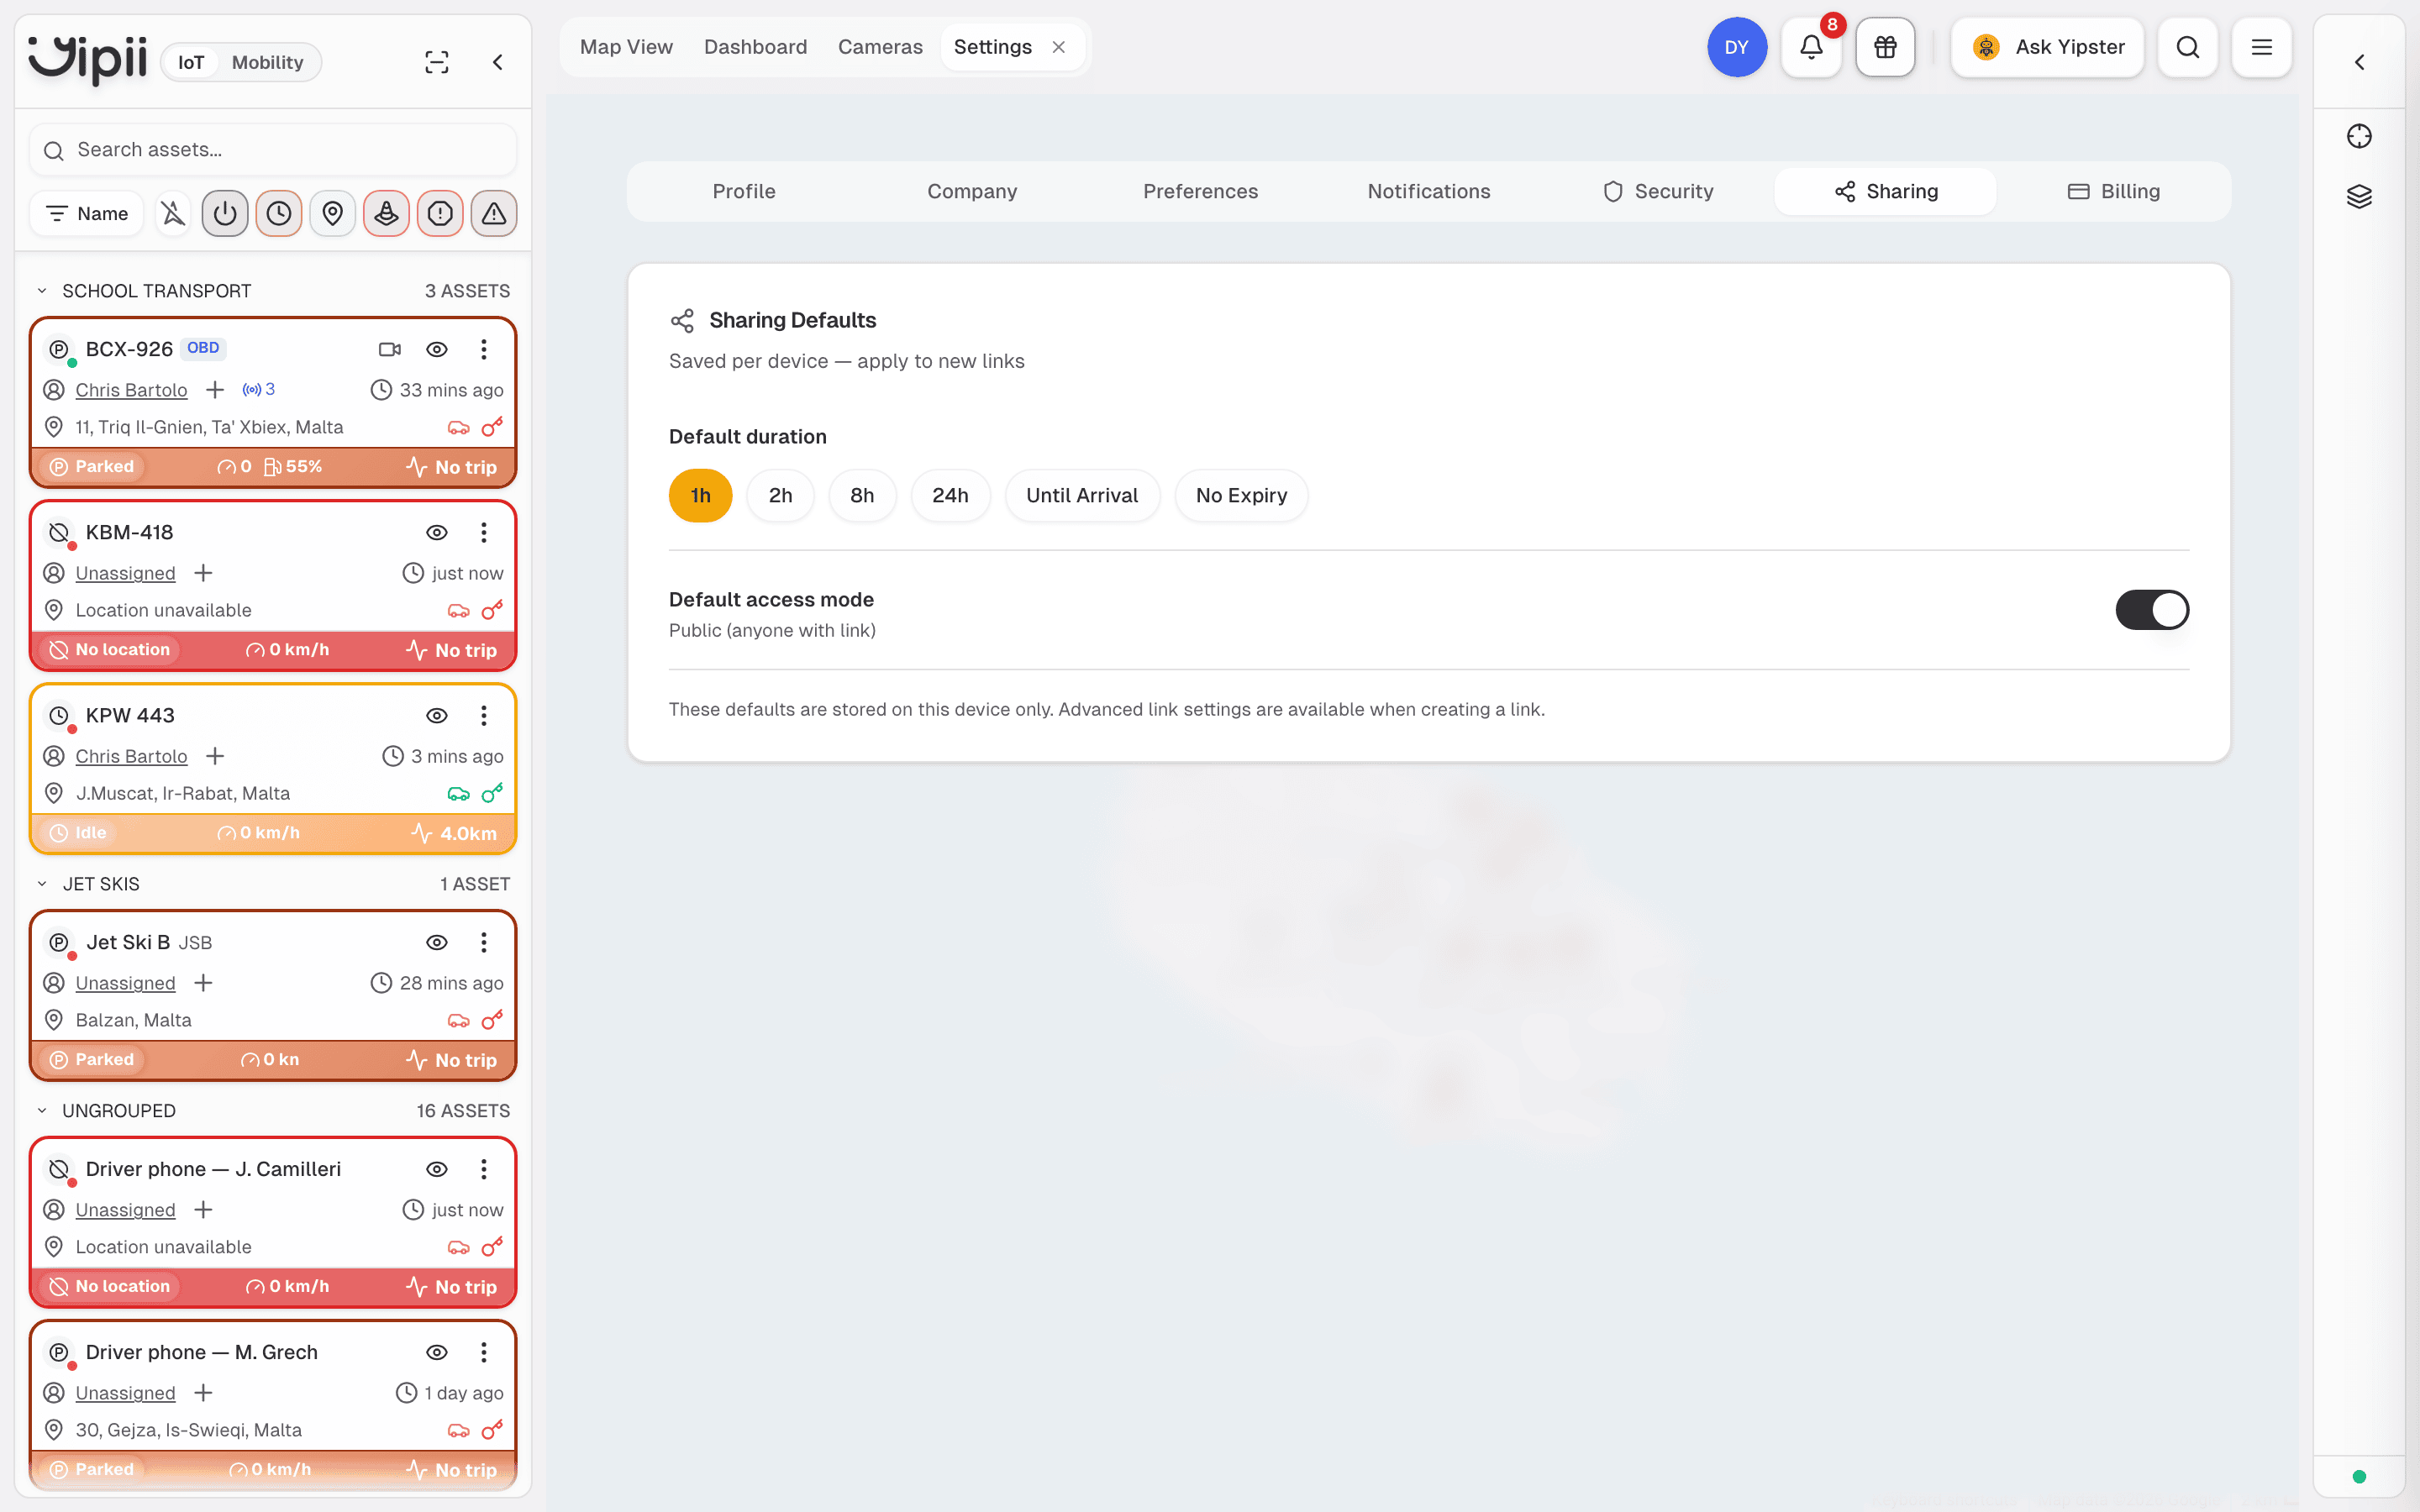Toggle visibility eye for Driver phone M. Grech

click(x=437, y=1352)
